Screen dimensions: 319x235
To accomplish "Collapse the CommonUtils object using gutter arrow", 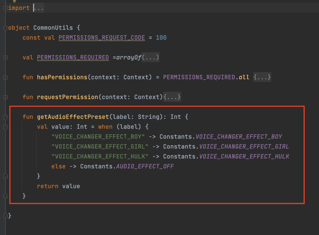I will [x=5, y=28].
